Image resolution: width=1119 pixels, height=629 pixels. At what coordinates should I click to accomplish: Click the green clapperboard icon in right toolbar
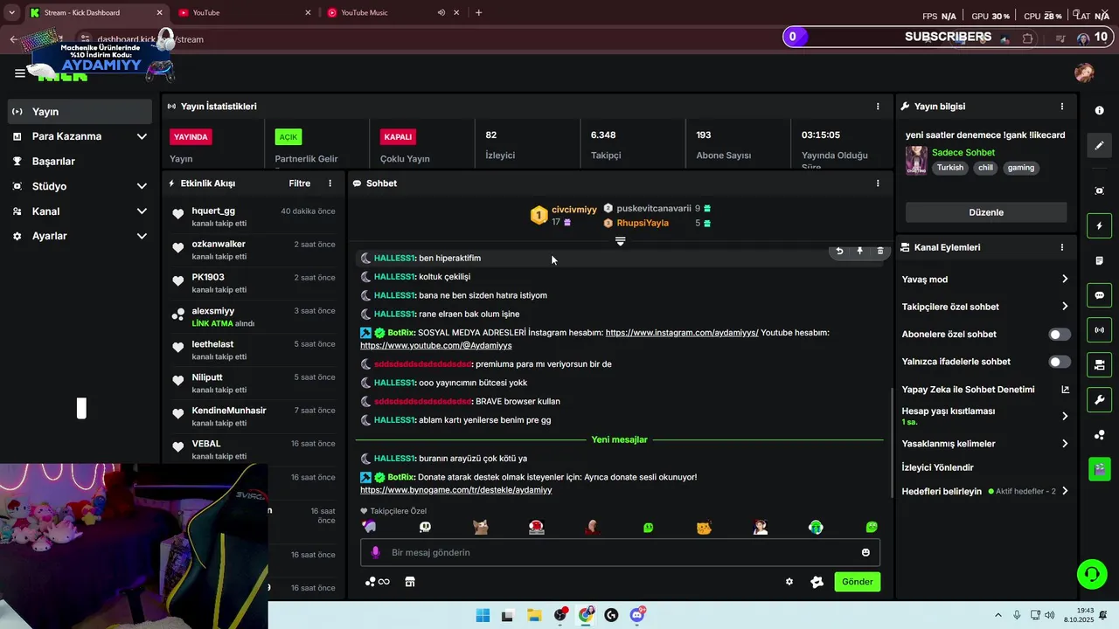(x=1099, y=469)
